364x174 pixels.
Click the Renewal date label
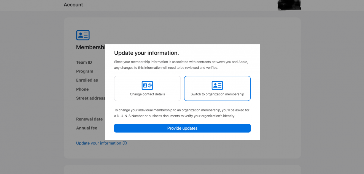(x=89, y=119)
